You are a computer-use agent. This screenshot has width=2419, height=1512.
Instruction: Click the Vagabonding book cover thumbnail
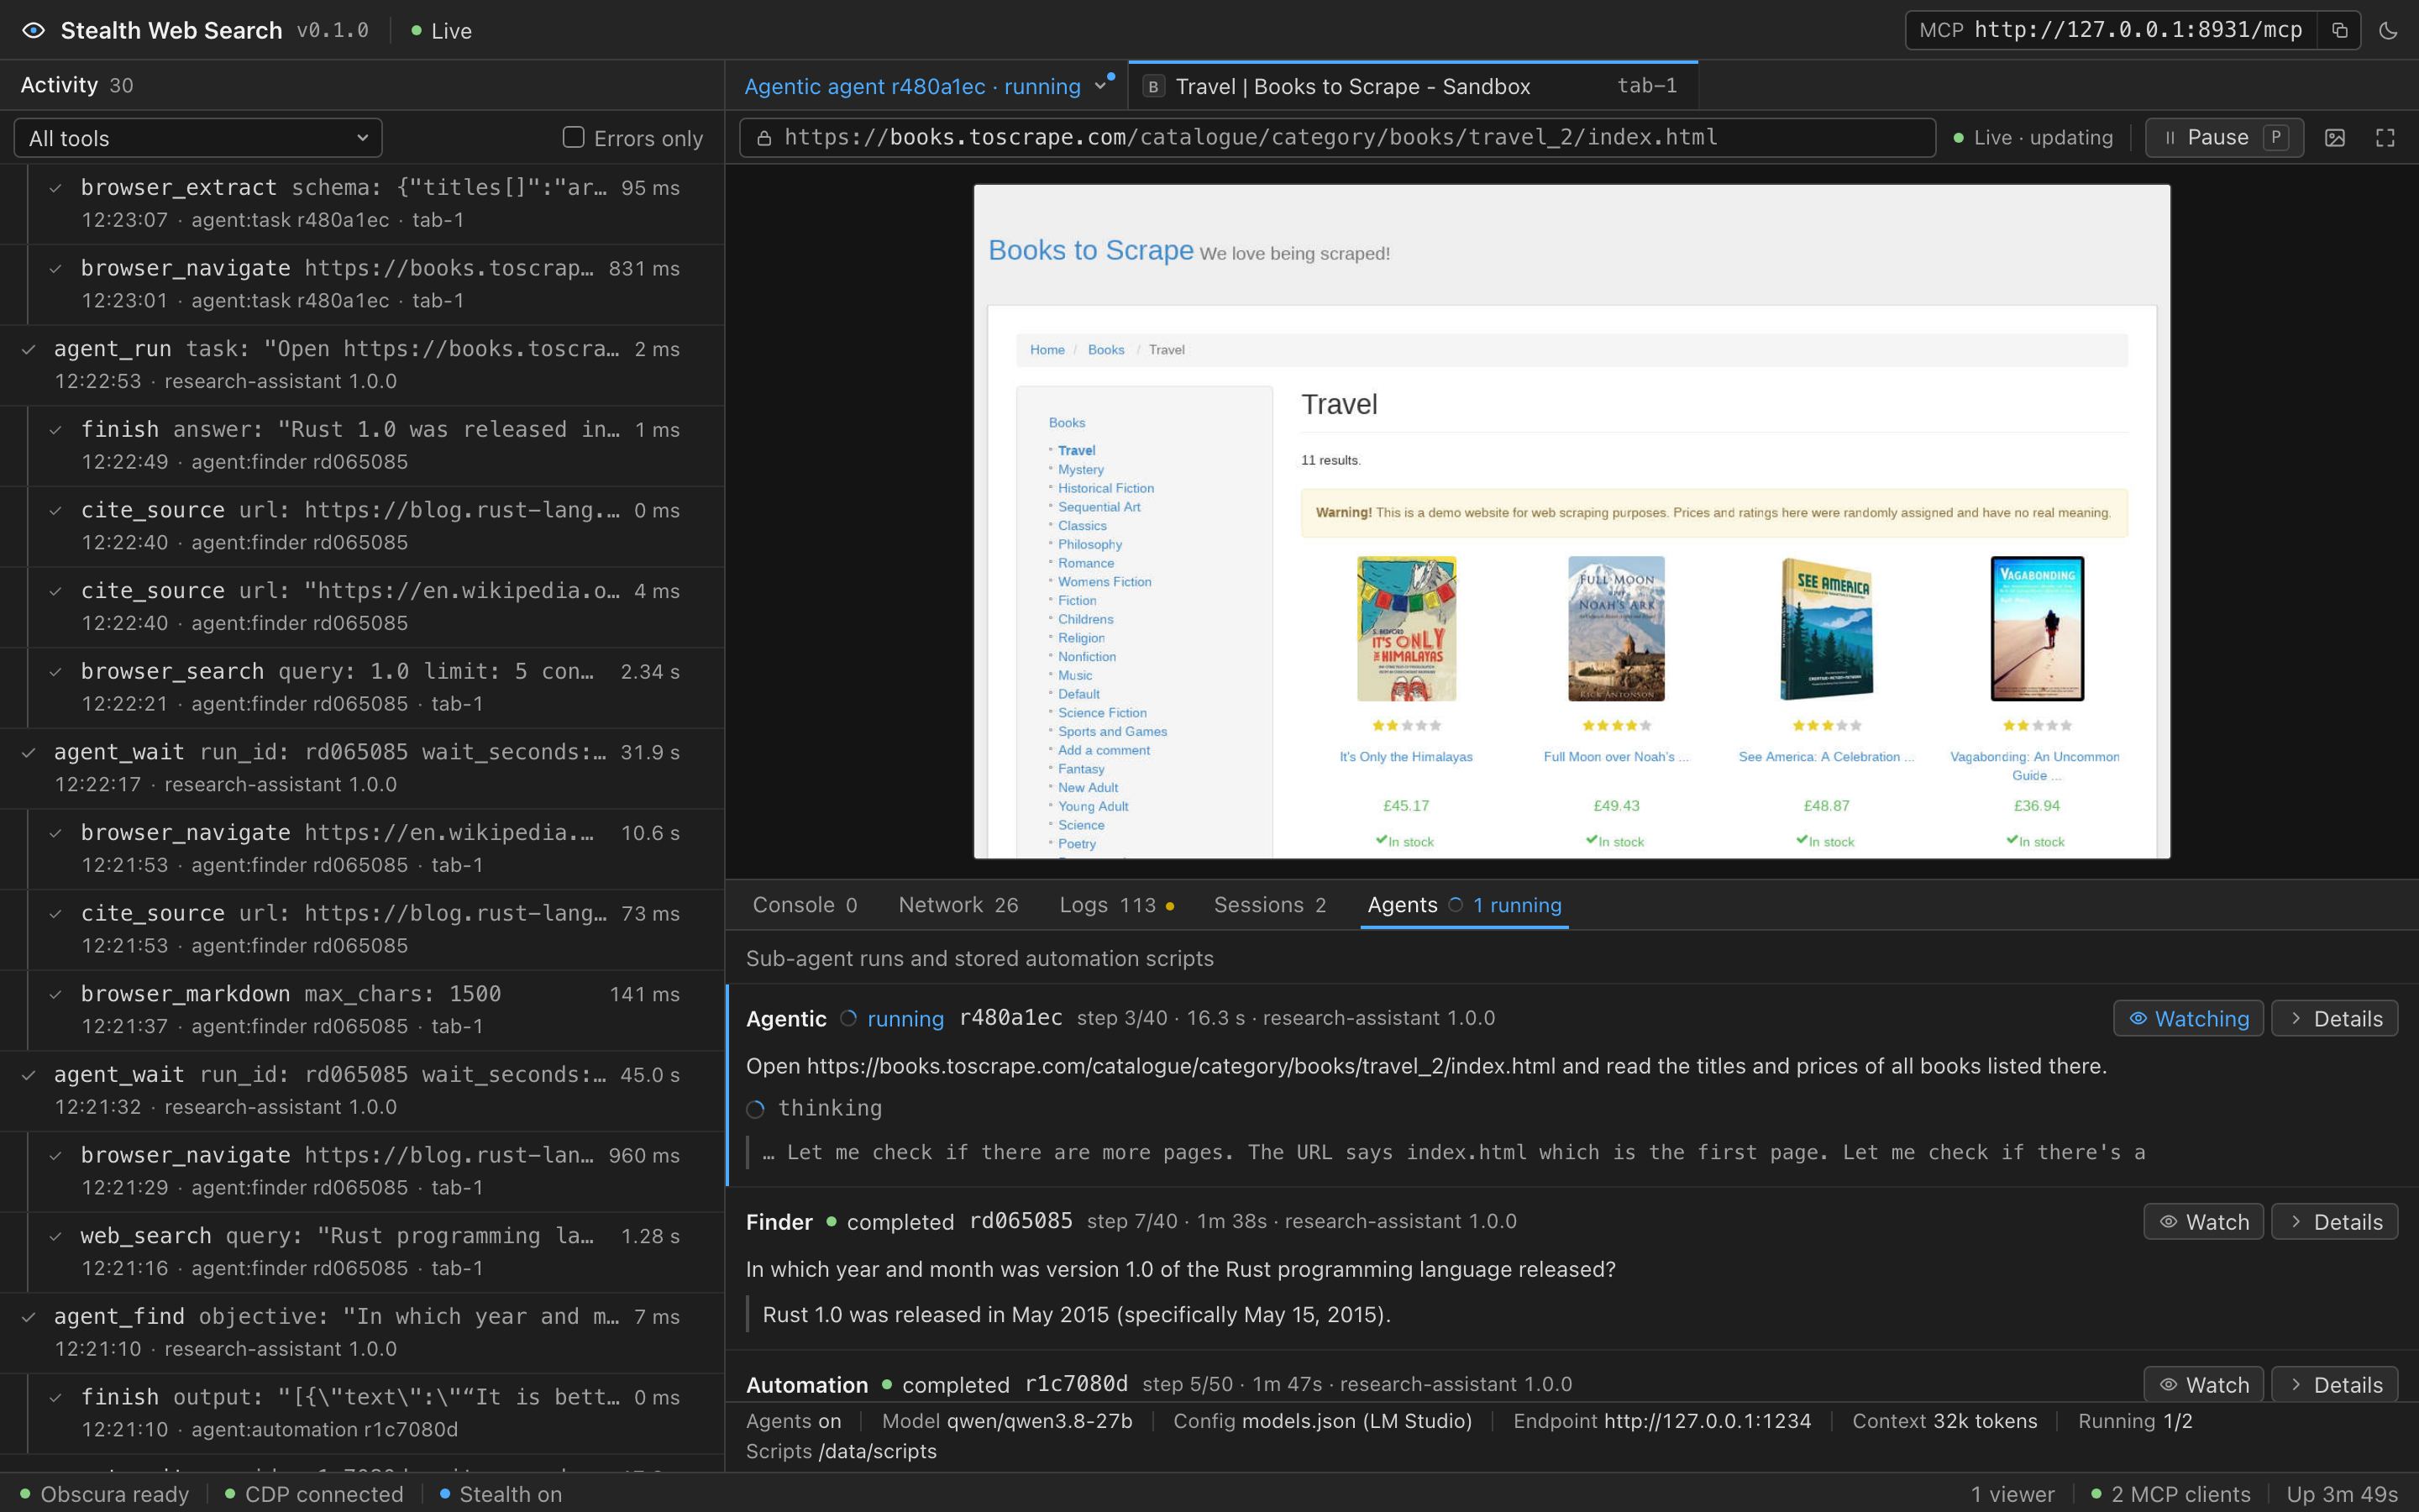pos(2037,628)
